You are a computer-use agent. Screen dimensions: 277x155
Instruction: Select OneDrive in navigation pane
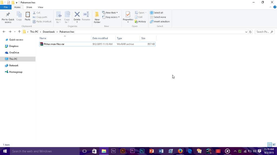click(x=14, y=53)
